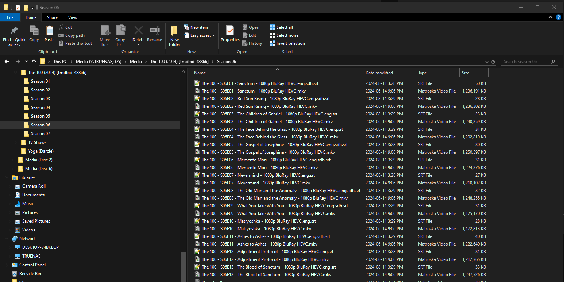Screen dimensions: 564x282
Task: Select the S06E07 Nevermind mkv file
Action: click(255, 183)
